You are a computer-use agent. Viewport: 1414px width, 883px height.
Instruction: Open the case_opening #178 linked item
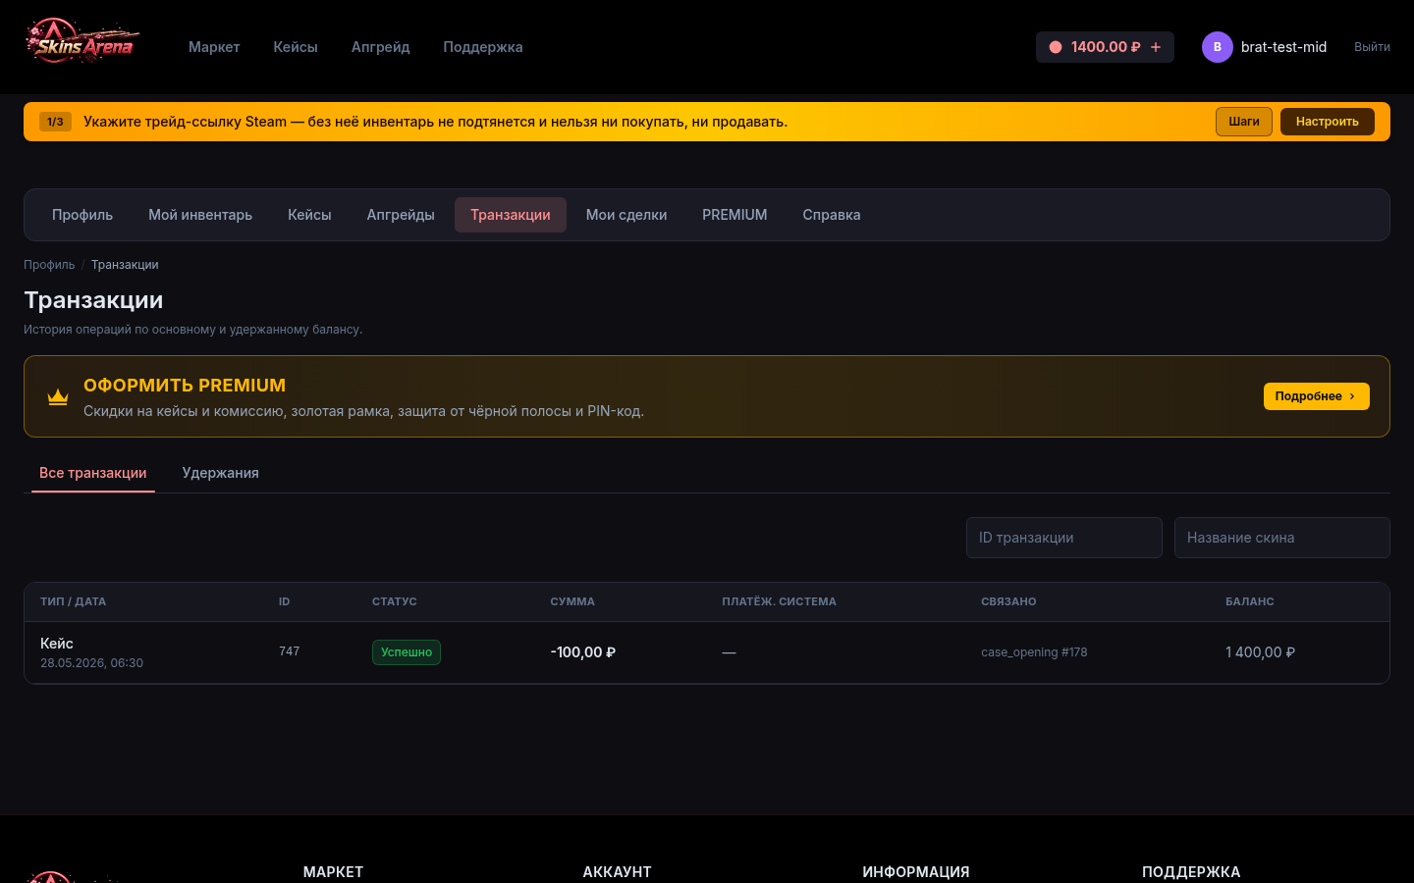pos(1034,652)
